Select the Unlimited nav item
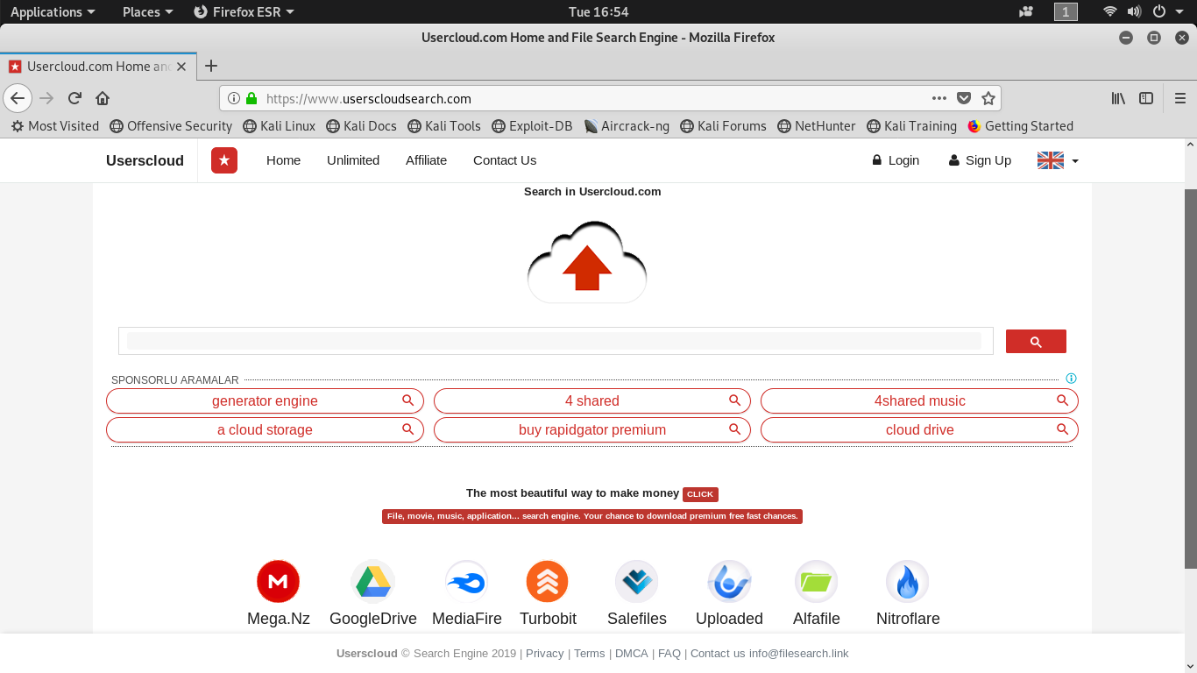This screenshot has width=1197, height=673. click(353, 160)
